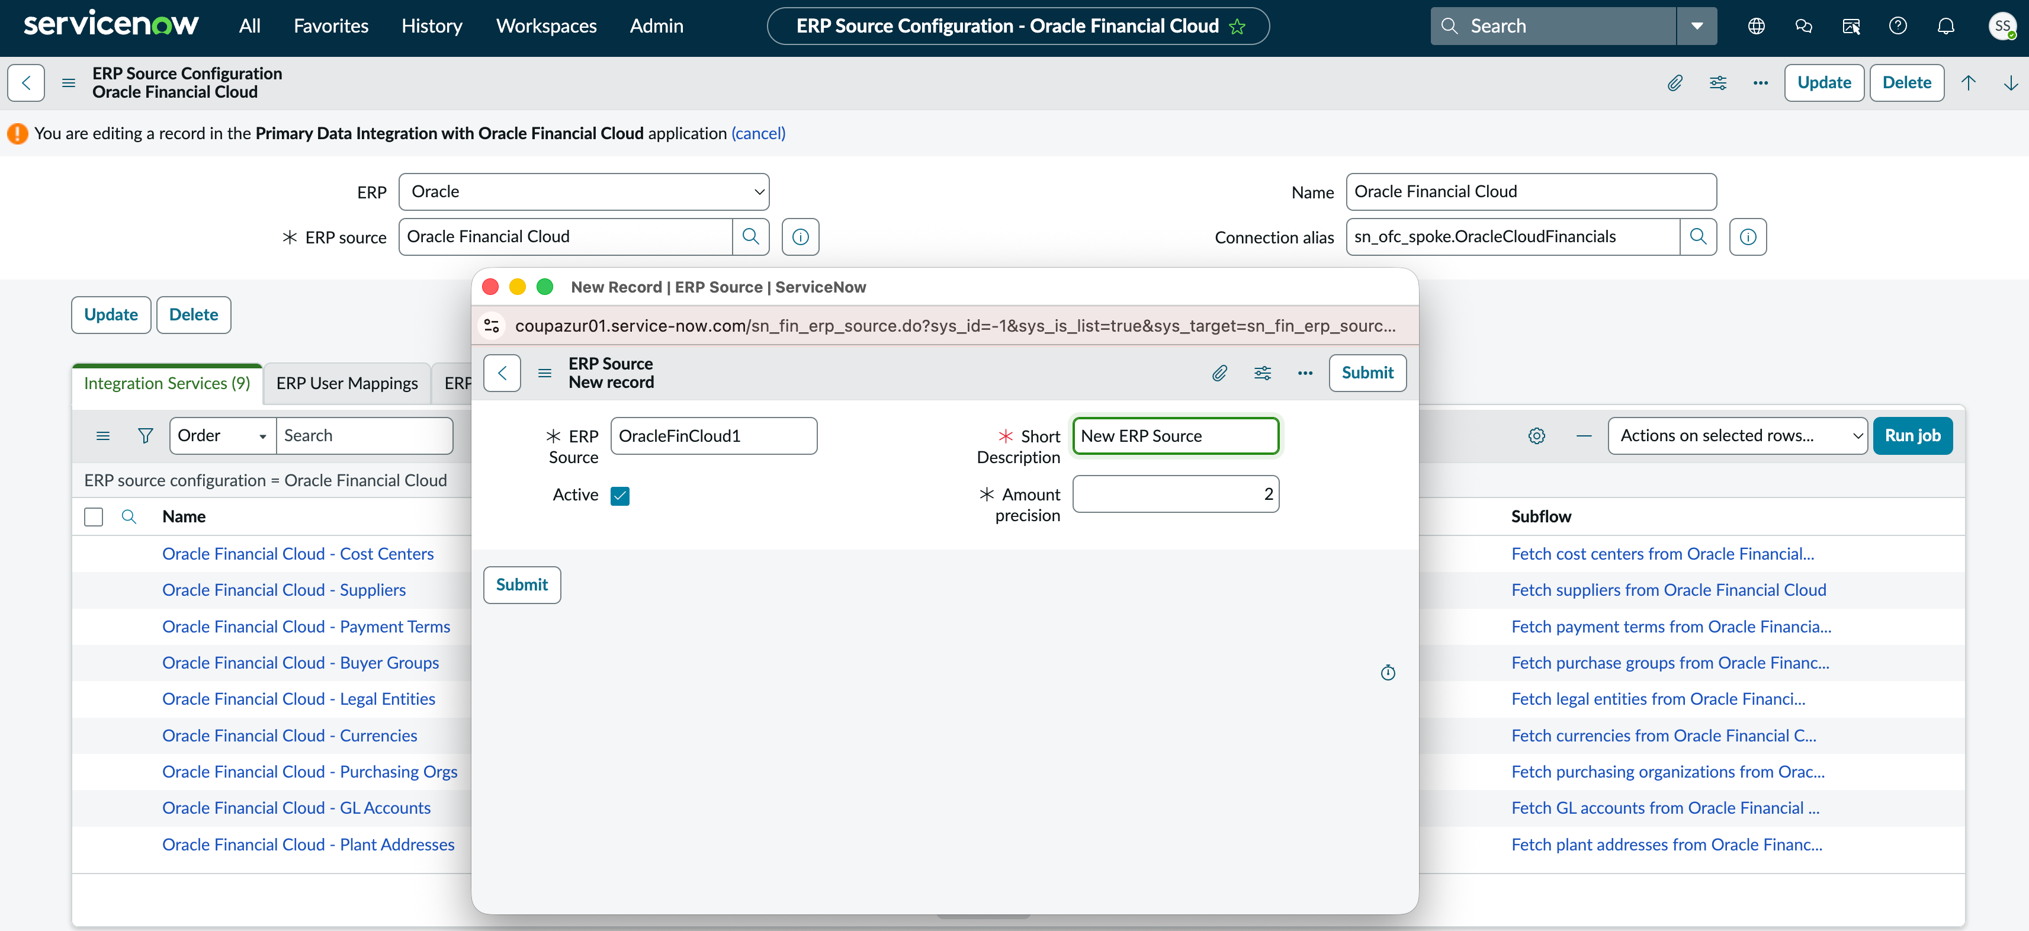This screenshot has height=931, width=2029.
Task: Select the Integration Services (9) tab
Action: pyautogui.click(x=167, y=384)
